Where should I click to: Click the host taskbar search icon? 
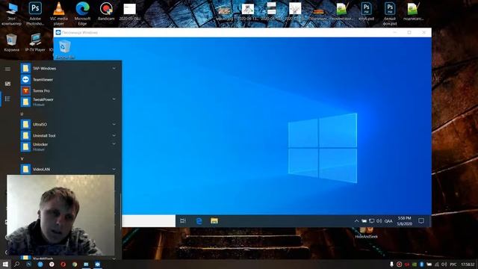[x=16, y=264]
